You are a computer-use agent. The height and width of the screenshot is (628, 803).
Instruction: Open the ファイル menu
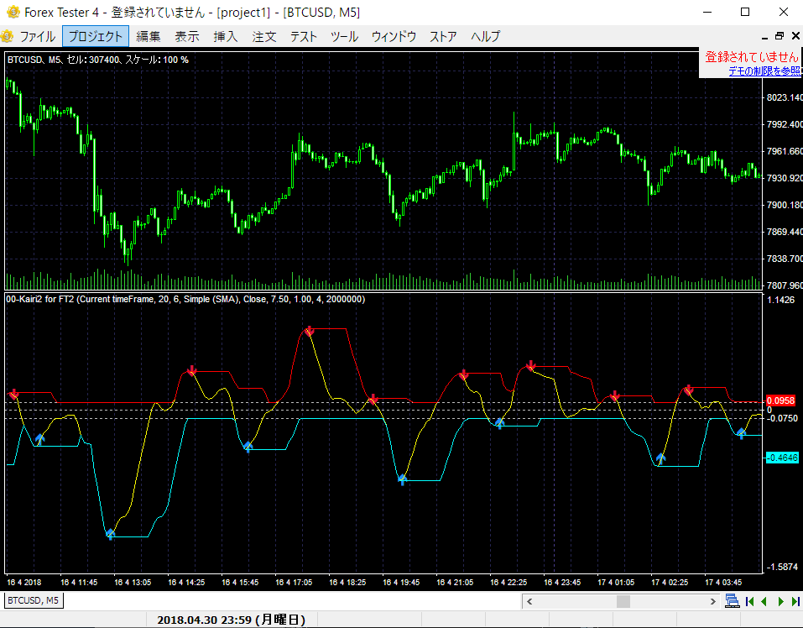pyautogui.click(x=38, y=36)
